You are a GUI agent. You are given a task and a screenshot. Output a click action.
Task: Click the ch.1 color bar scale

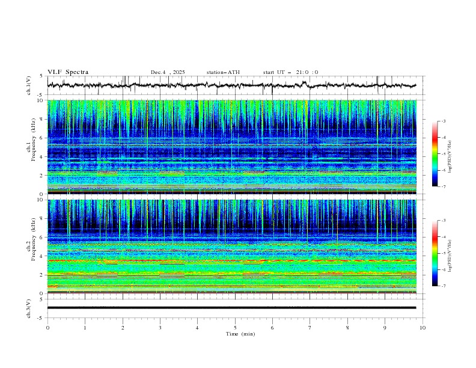pos(435,154)
